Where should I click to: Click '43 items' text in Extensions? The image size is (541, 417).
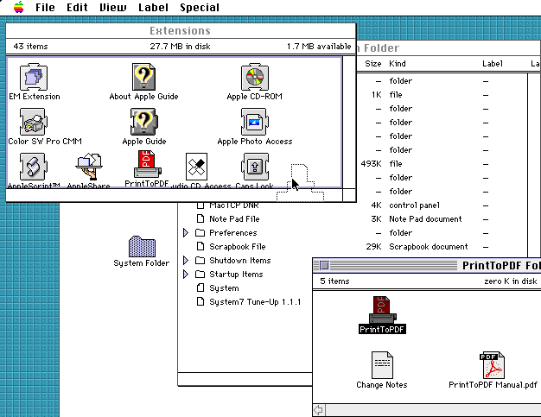(31, 46)
